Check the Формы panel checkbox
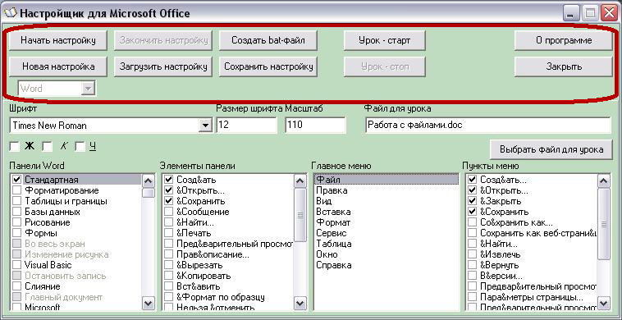This screenshot has width=622, height=320. (16, 233)
